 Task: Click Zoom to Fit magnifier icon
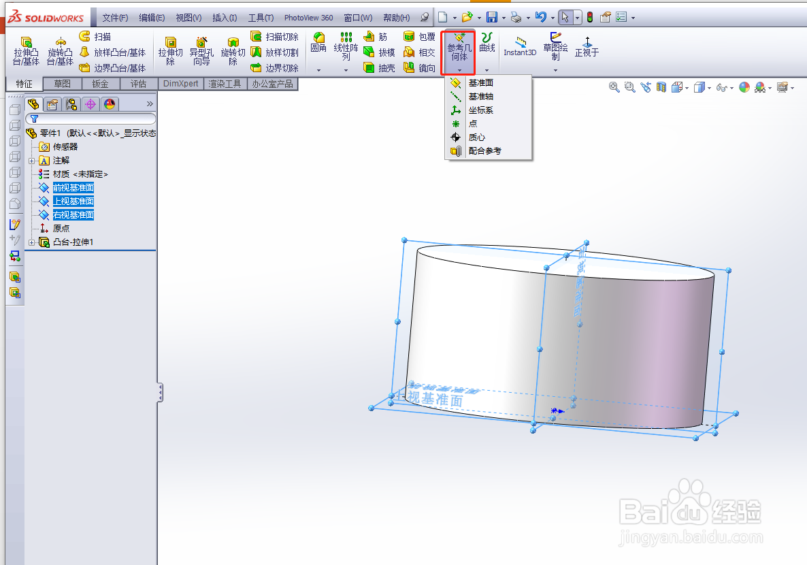point(614,87)
